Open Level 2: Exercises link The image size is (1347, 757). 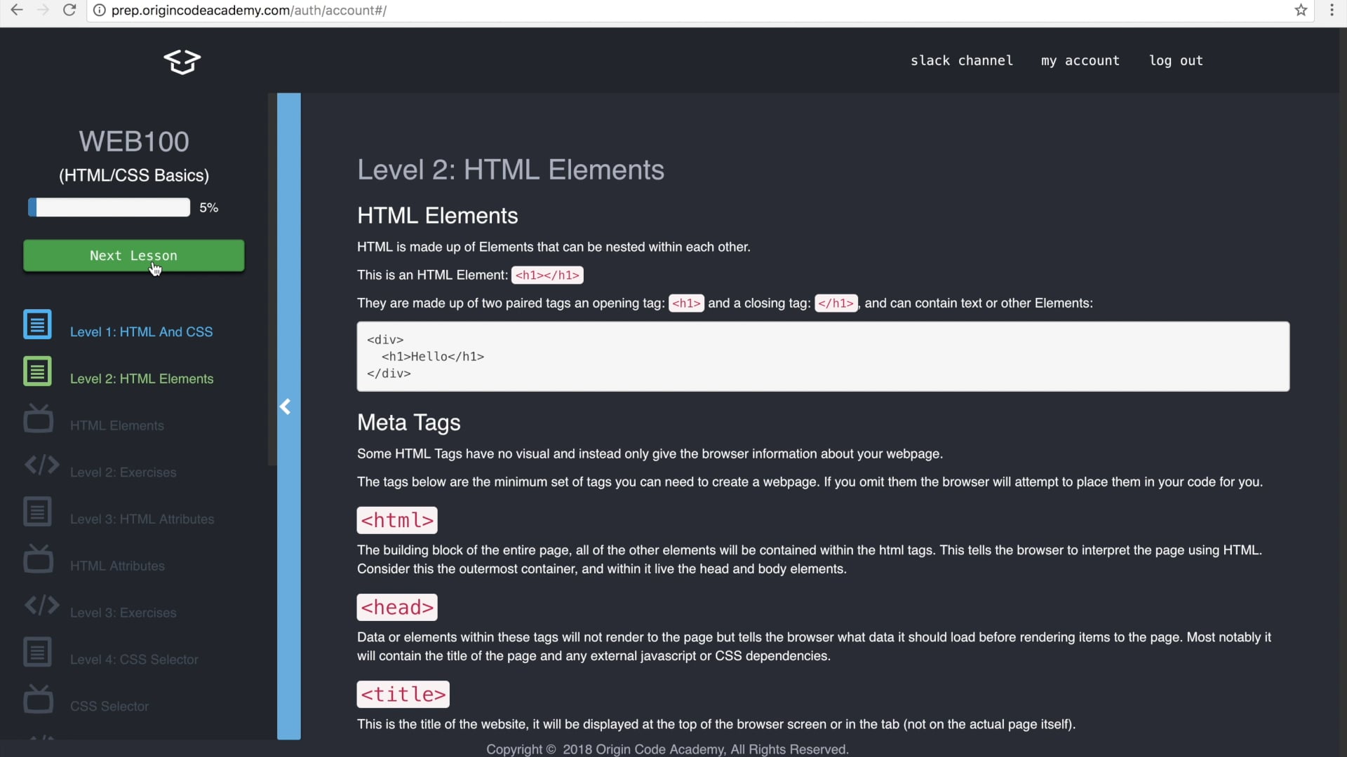click(x=123, y=472)
